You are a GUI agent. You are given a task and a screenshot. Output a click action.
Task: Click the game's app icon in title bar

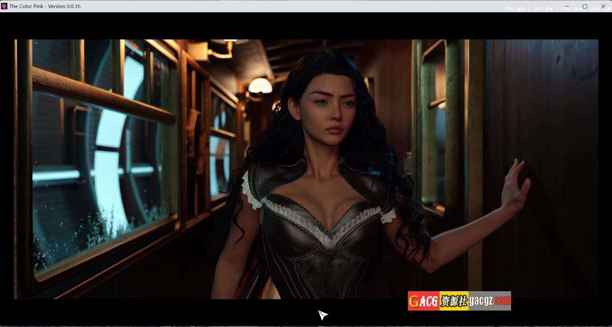pyautogui.click(x=4, y=6)
